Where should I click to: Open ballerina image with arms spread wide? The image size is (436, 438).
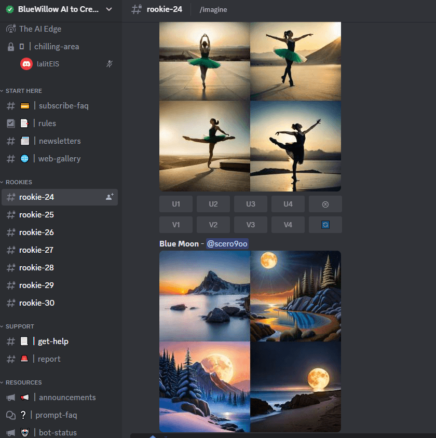tap(296, 61)
